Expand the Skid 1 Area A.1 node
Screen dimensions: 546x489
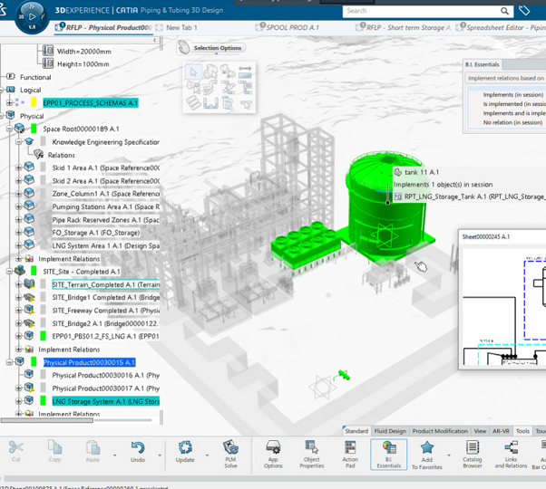19,168
